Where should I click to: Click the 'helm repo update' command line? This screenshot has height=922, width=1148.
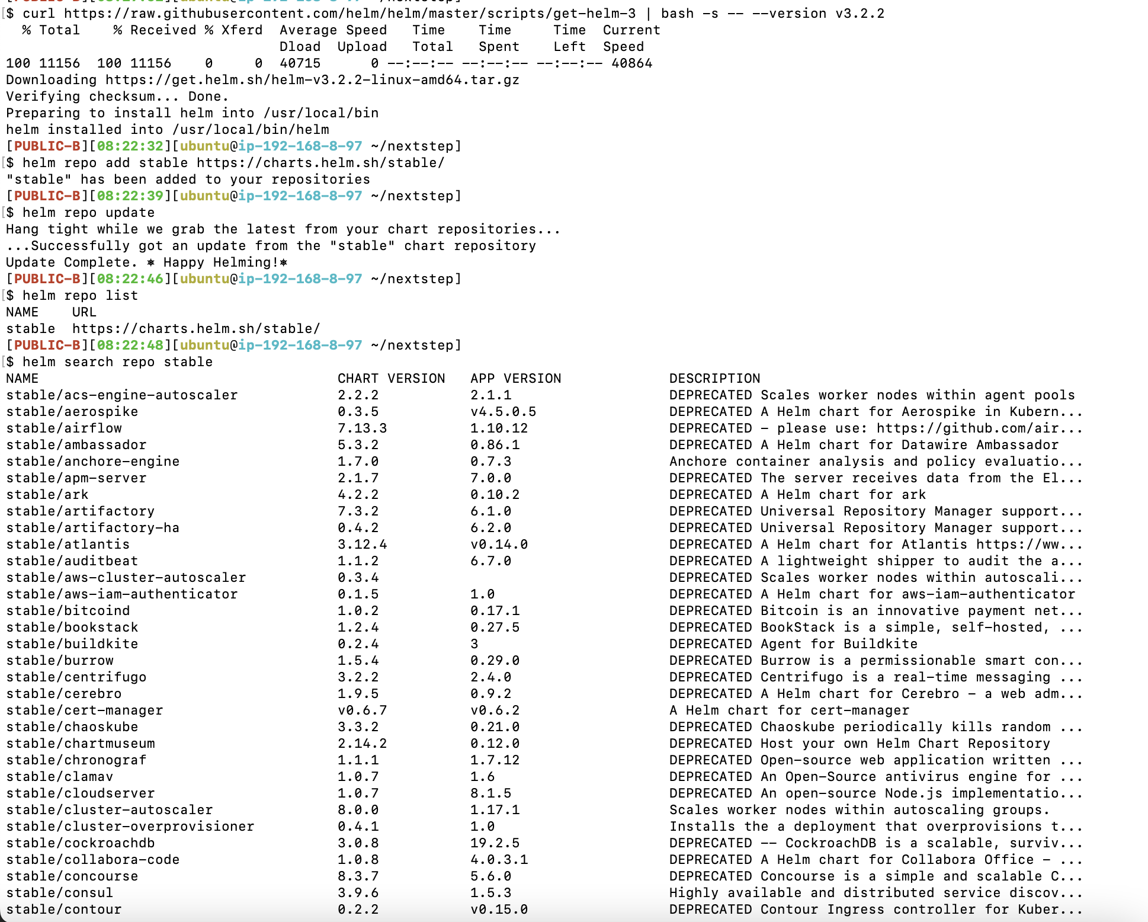click(88, 212)
